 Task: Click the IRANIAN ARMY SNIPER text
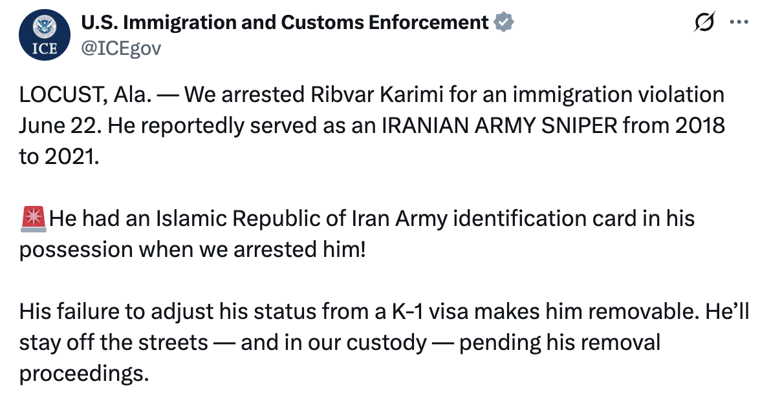[x=499, y=126]
